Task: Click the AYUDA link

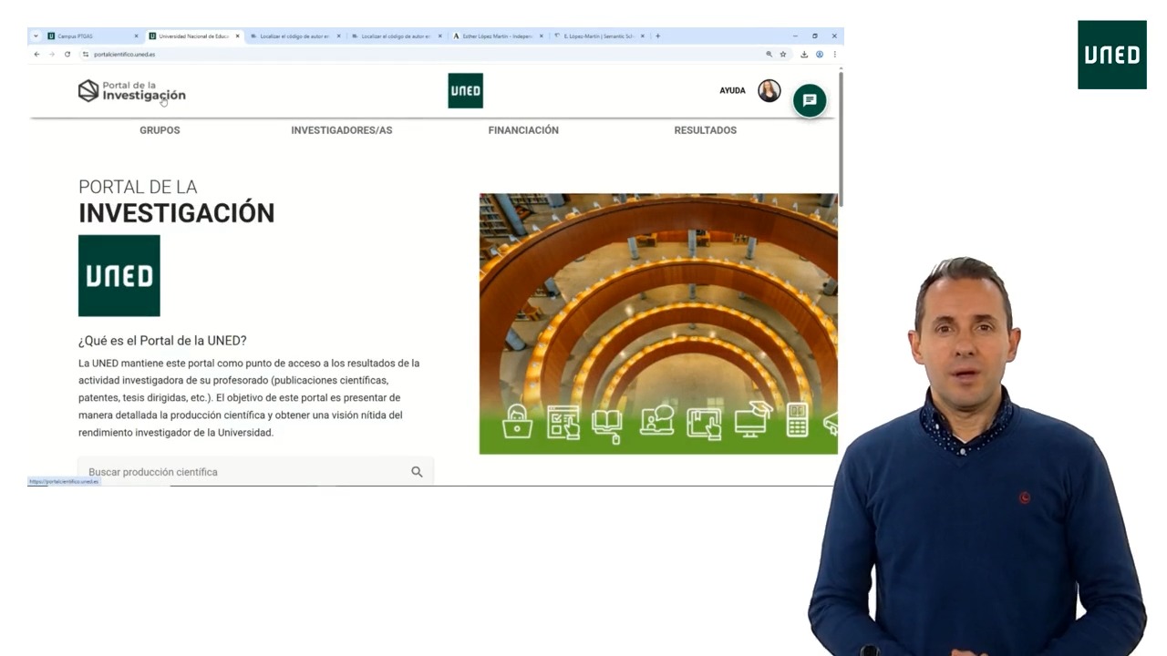Action: pyautogui.click(x=732, y=90)
